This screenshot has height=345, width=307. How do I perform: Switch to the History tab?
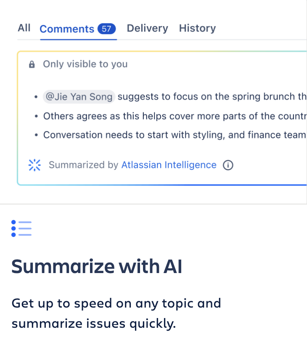(x=197, y=28)
